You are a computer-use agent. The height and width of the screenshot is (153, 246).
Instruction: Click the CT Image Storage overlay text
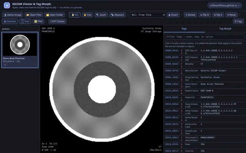coord(151,31)
